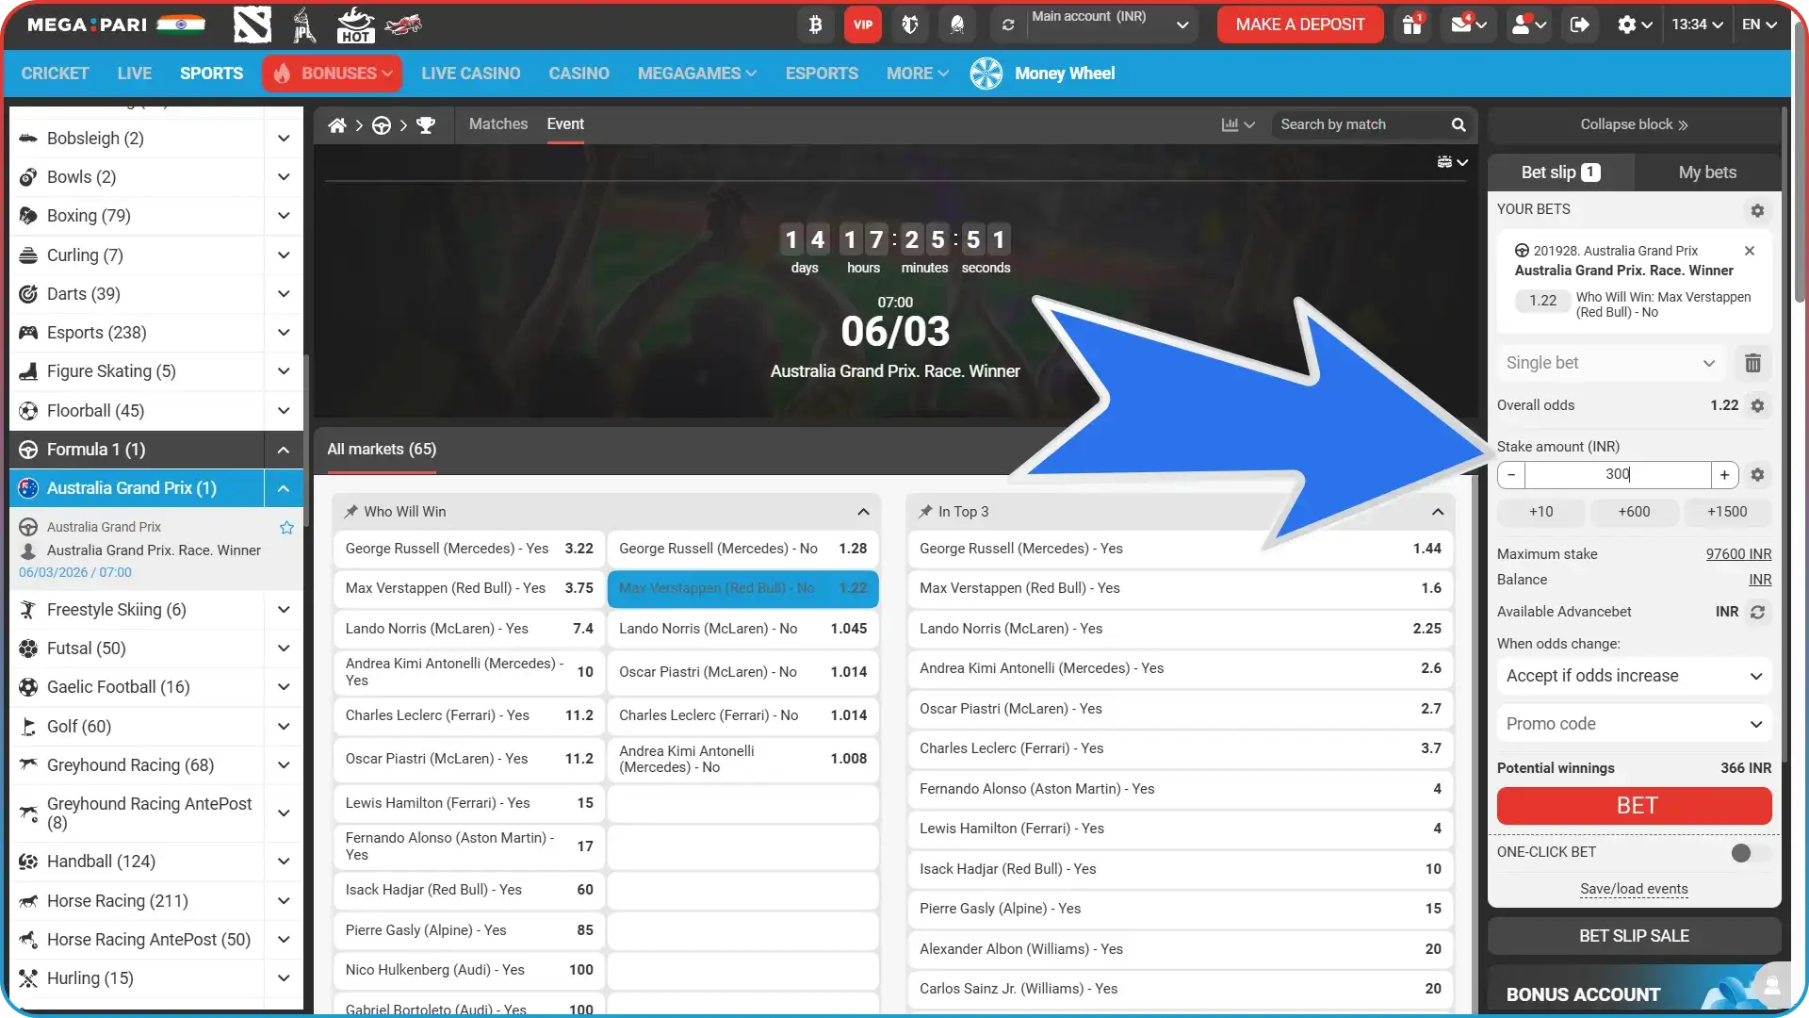Open the gift bonuses icon
This screenshot has height=1018, width=1809.
[x=1412, y=25]
